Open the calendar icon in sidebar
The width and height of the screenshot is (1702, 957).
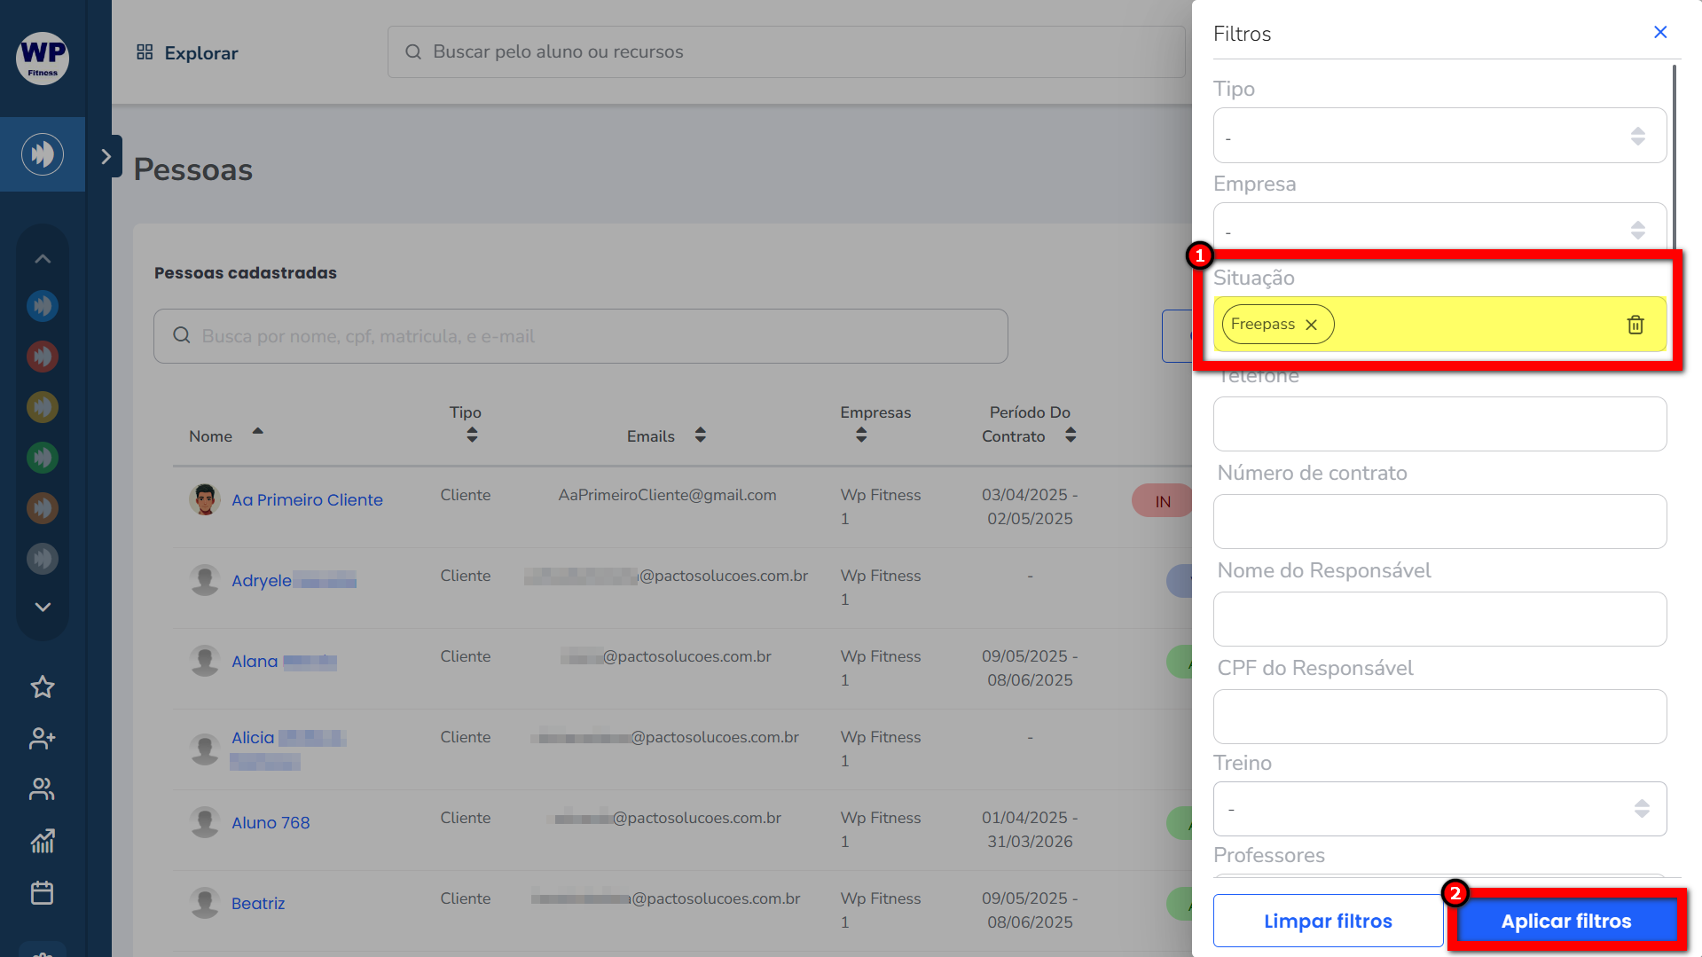point(43,892)
